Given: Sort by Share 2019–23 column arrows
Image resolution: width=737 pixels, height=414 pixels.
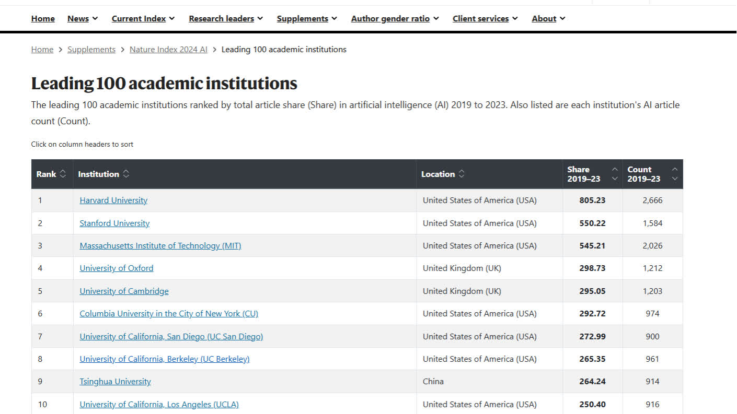Looking at the screenshot, I should click(x=615, y=174).
